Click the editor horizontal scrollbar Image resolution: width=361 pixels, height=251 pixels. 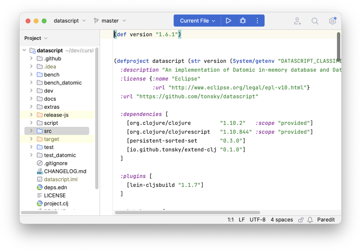187,213
